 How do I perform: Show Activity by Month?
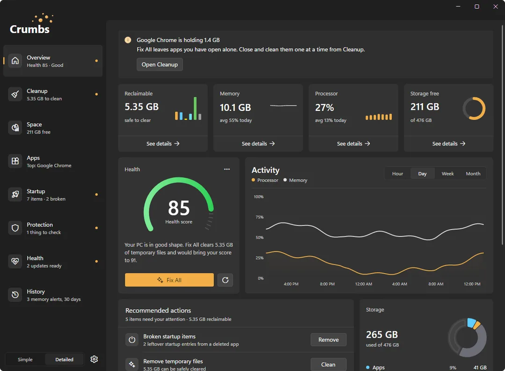point(473,174)
